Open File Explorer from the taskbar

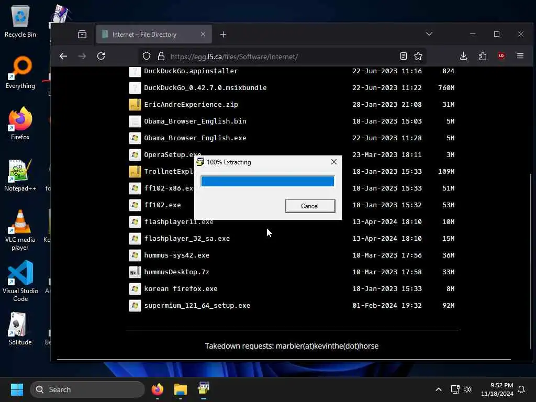181,389
